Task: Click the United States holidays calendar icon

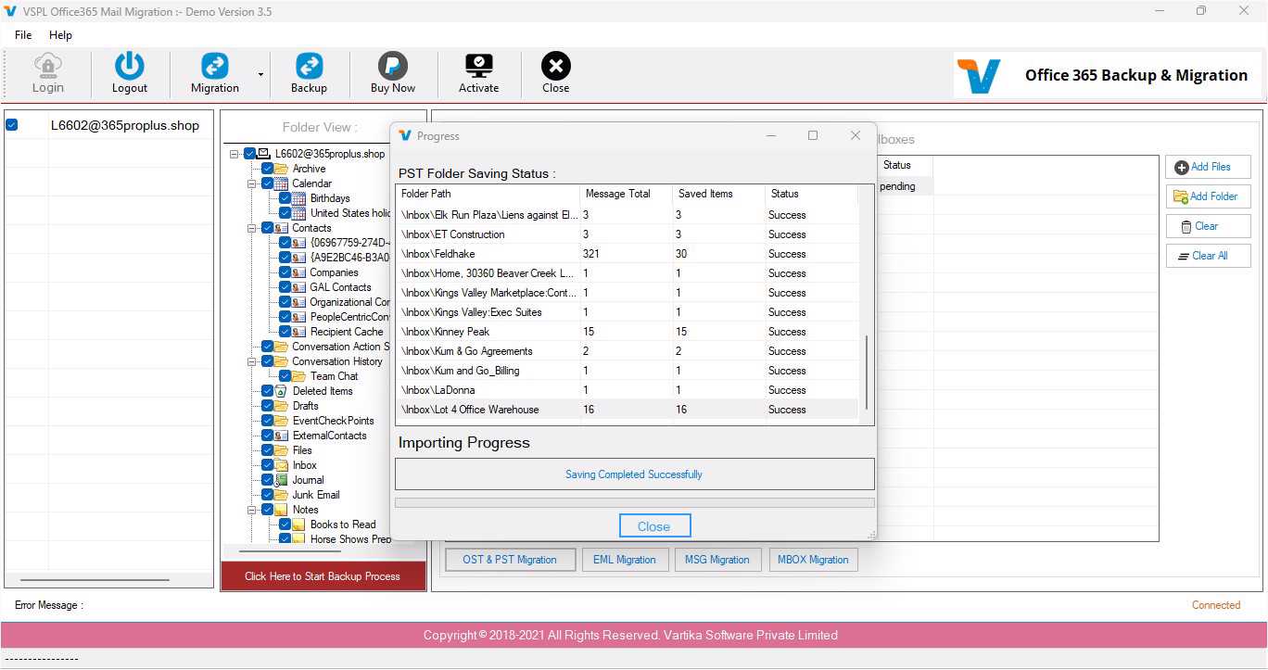Action: click(x=299, y=213)
